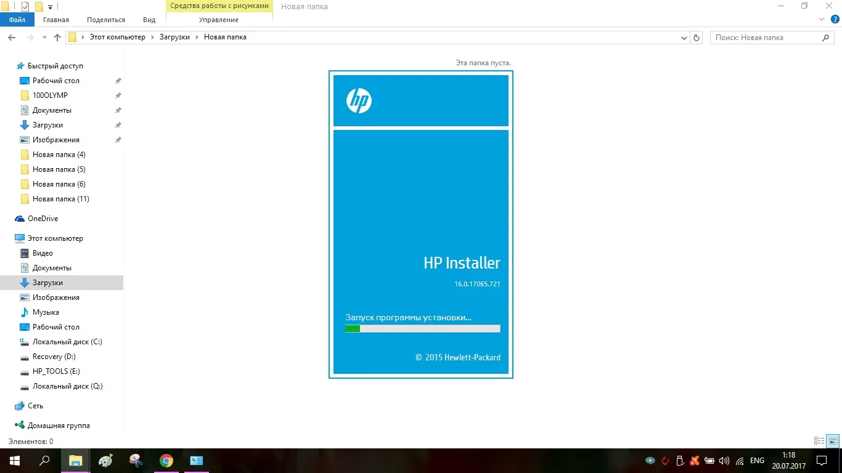
Task: Expand the chevron after Этот компьютер breadcrumb
Action: pos(152,38)
